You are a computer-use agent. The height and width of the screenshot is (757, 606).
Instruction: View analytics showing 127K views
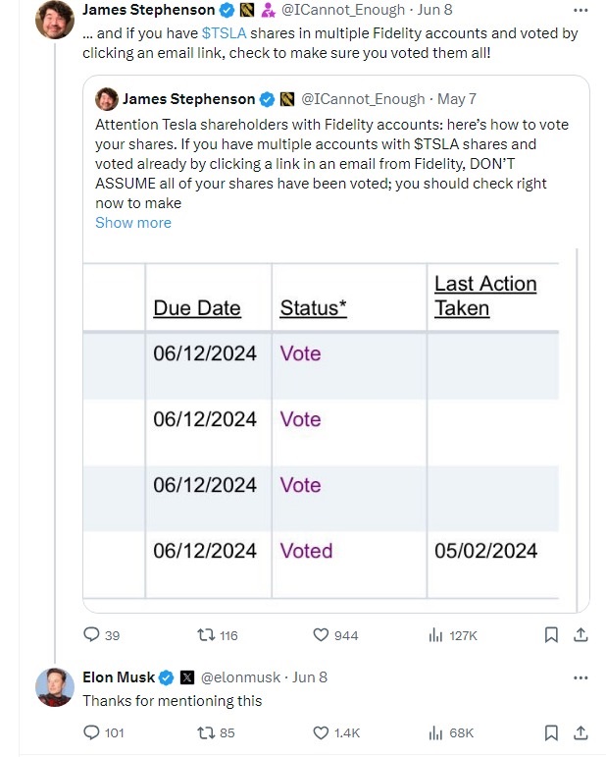pos(436,635)
